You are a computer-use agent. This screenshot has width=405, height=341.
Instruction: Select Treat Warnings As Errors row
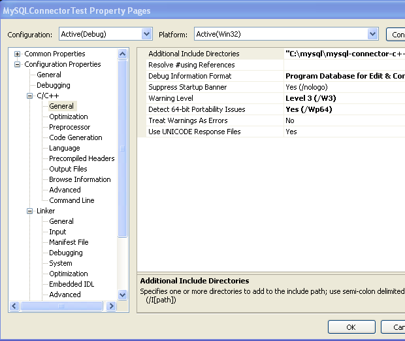coord(209,120)
